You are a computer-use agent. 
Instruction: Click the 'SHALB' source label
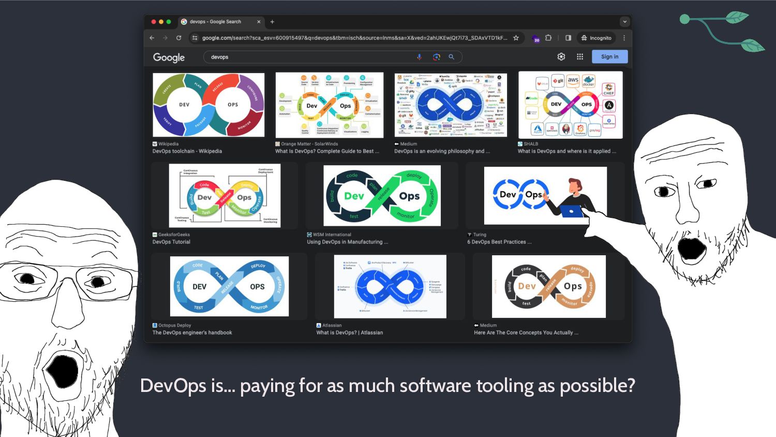[x=531, y=144]
